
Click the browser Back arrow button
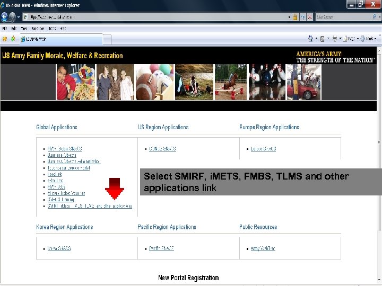(x=4, y=17)
